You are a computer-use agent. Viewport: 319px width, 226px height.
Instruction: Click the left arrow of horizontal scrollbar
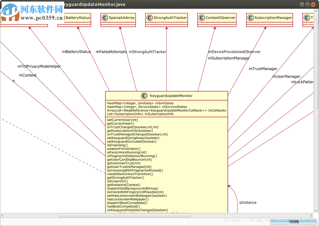pyautogui.click(x=2, y=215)
